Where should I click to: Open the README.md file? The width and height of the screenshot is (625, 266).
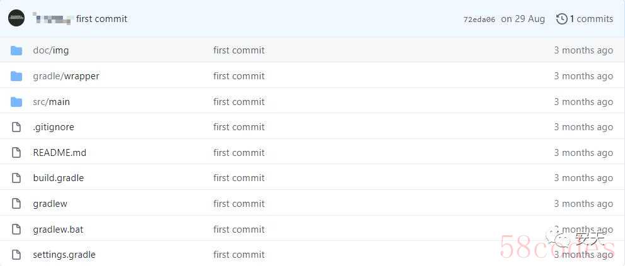(x=59, y=153)
